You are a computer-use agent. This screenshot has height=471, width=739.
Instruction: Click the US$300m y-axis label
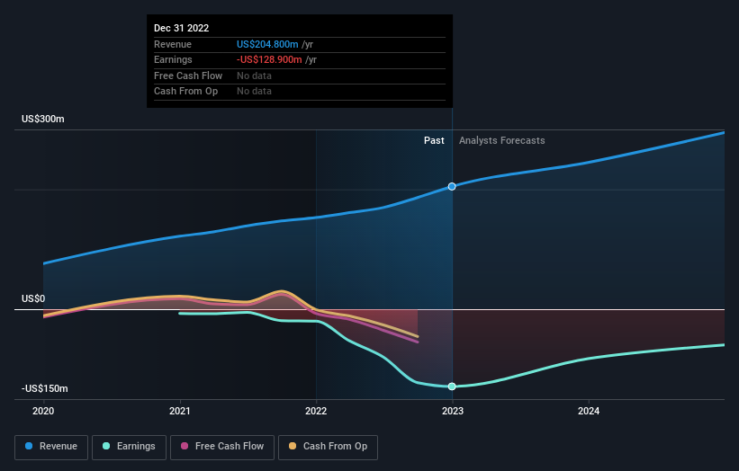tap(43, 119)
